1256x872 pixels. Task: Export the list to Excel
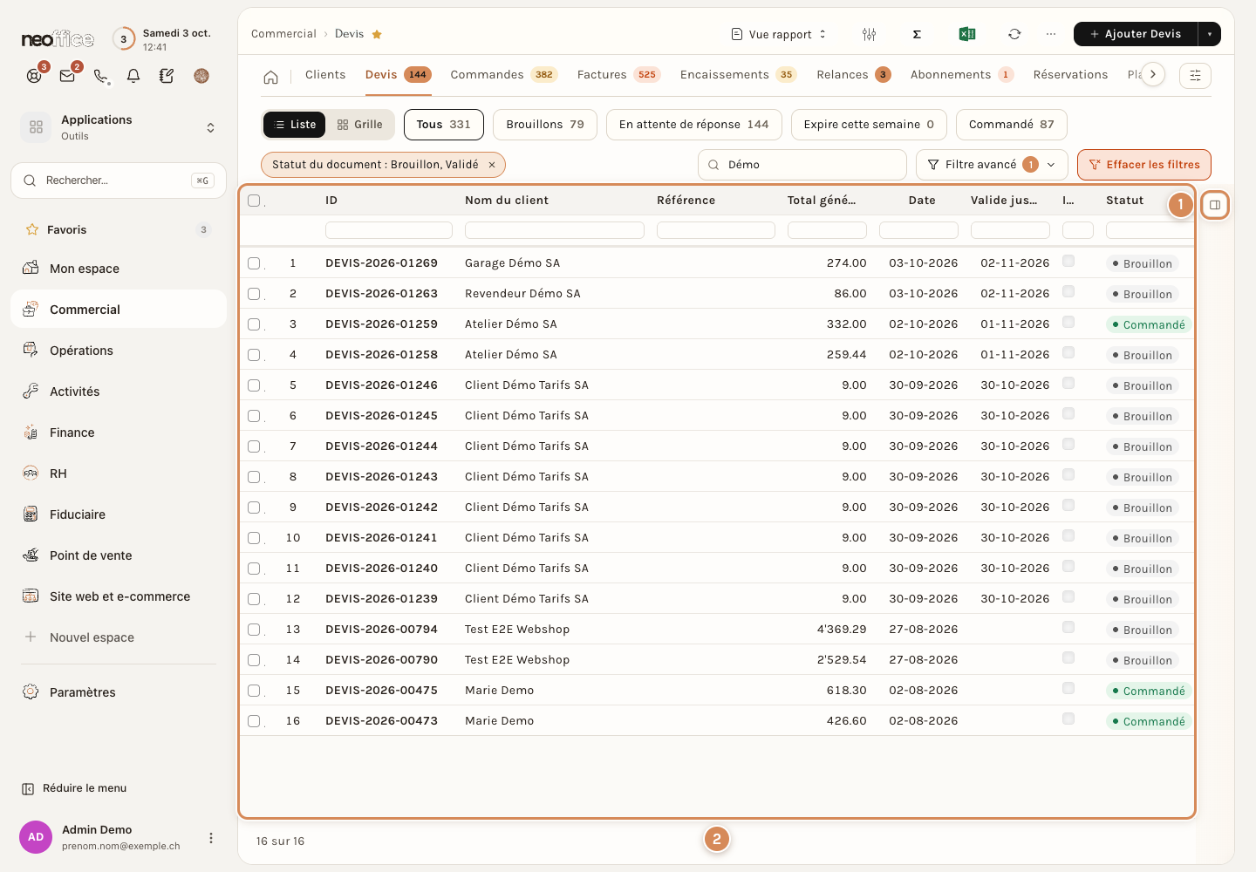pyautogui.click(x=966, y=34)
